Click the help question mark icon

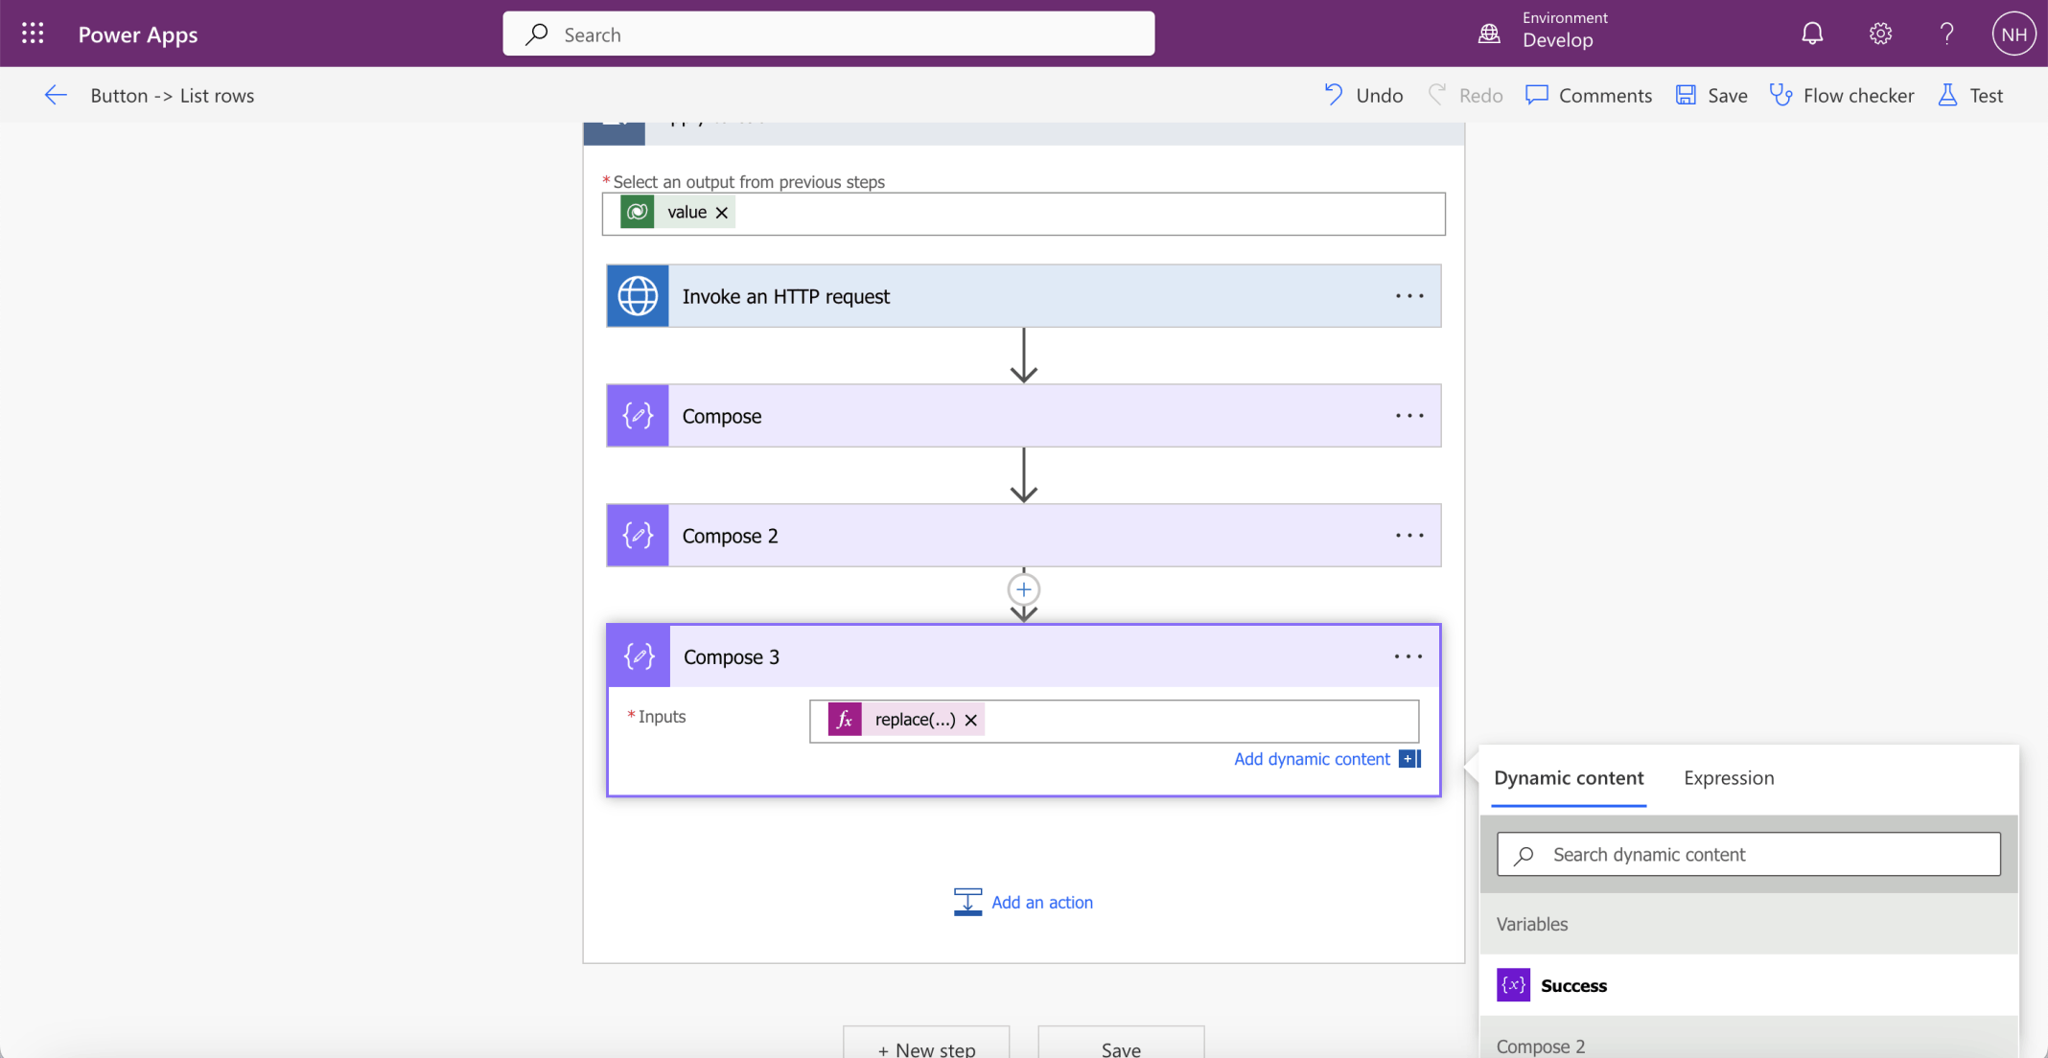pyautogui.click(x=1946, y=34)
